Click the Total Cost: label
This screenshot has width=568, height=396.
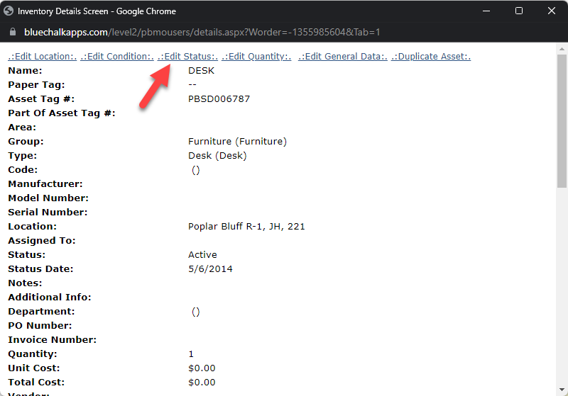pyautogui.click(x=36, y=383)
